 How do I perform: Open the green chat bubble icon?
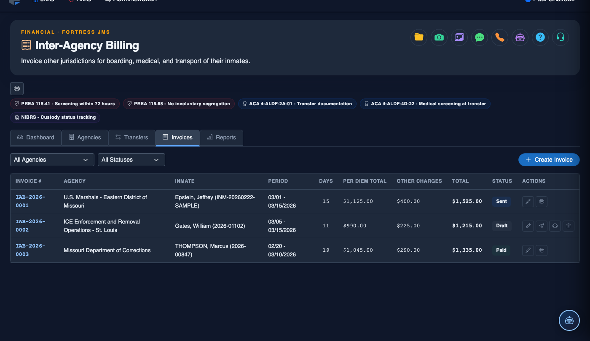point(480,37)
